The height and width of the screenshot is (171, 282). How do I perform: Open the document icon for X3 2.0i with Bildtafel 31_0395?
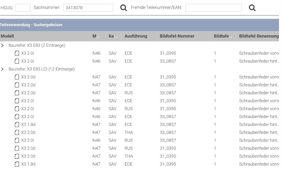[x=17, y=53]
